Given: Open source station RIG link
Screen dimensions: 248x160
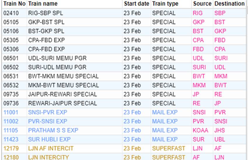Looking at the screenshot, I should pyautogui.click(x=198, y=13).
